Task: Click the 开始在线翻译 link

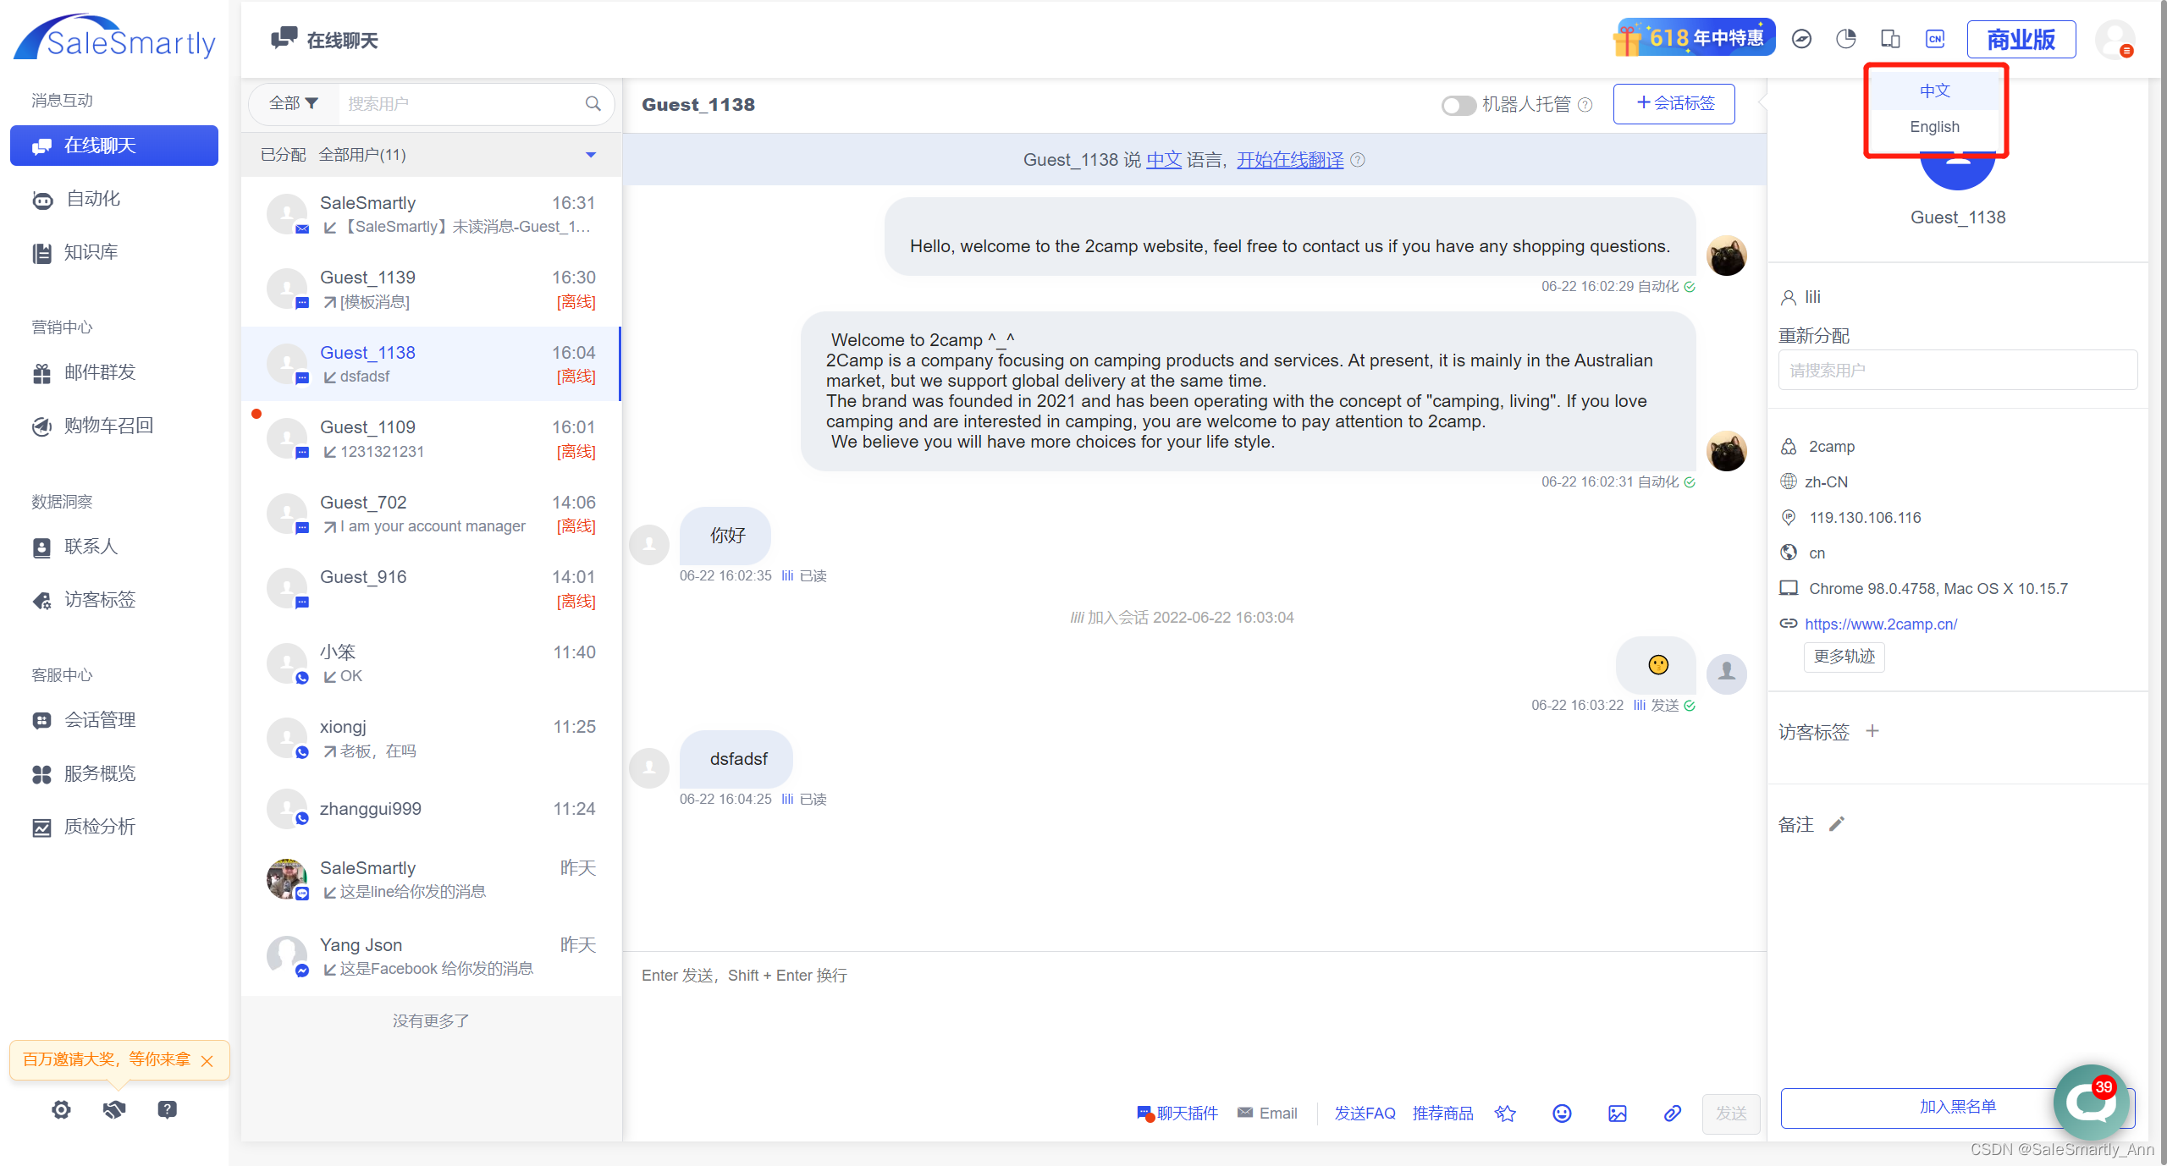Action: click(1289, 160)
